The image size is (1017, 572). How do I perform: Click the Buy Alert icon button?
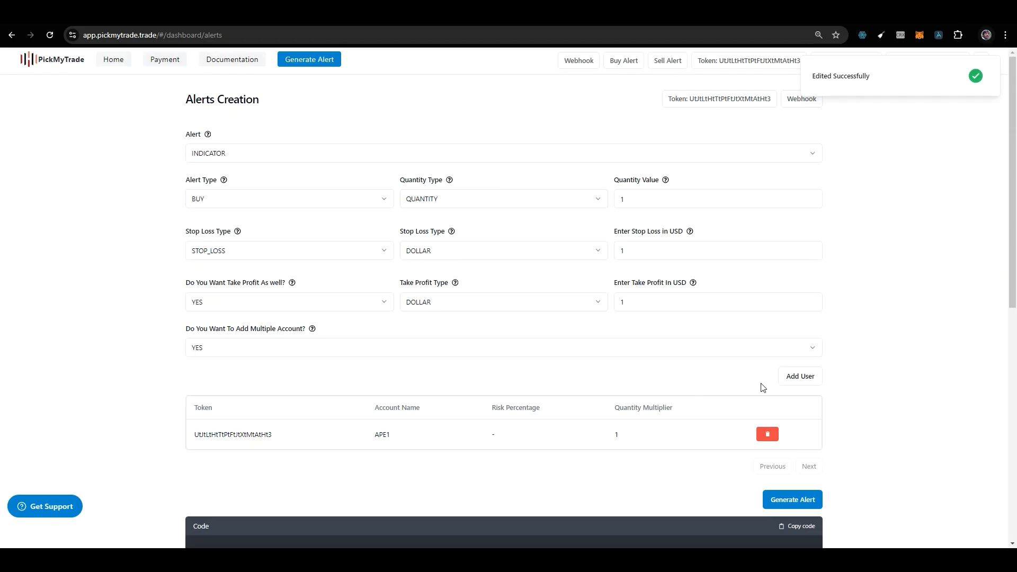click(623, 60)
